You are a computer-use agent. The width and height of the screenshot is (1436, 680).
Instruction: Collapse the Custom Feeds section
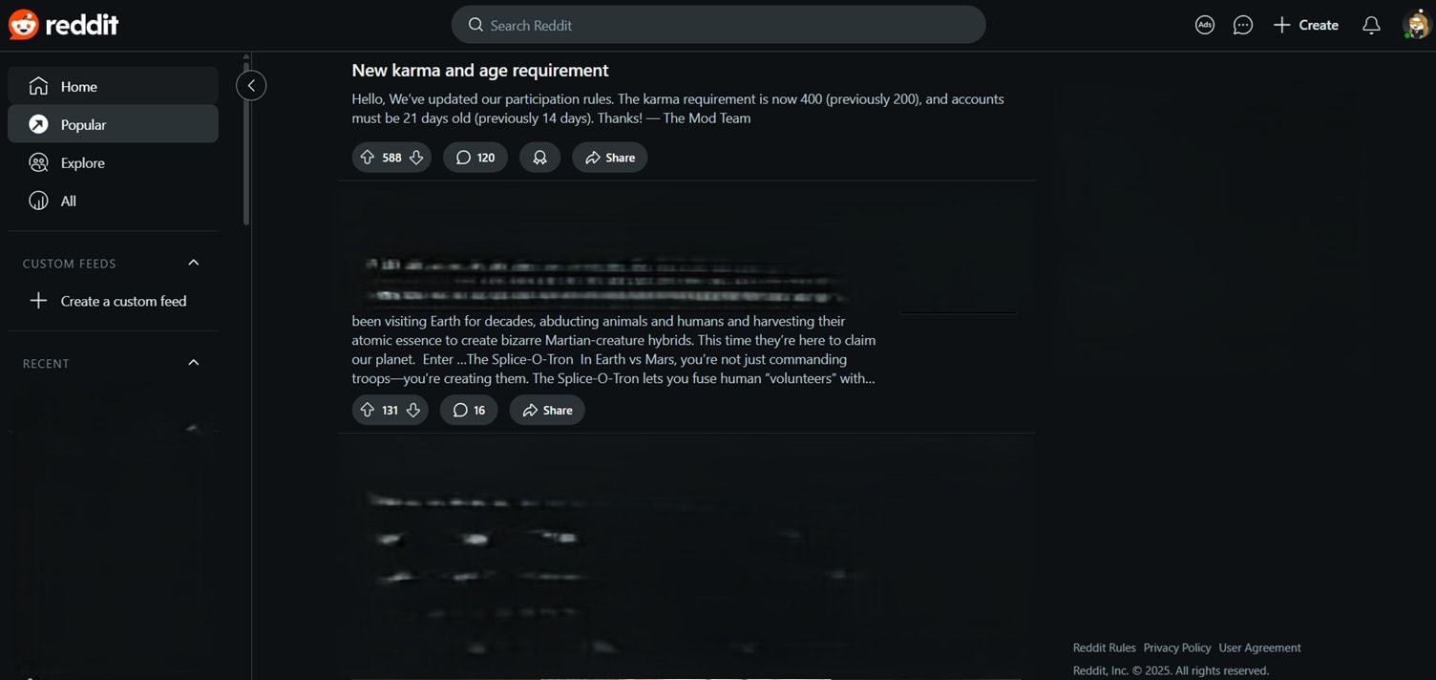[x=194, y=263]
